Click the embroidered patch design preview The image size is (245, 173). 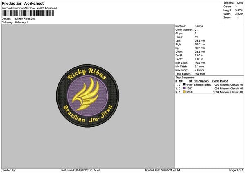coord(88,96)
